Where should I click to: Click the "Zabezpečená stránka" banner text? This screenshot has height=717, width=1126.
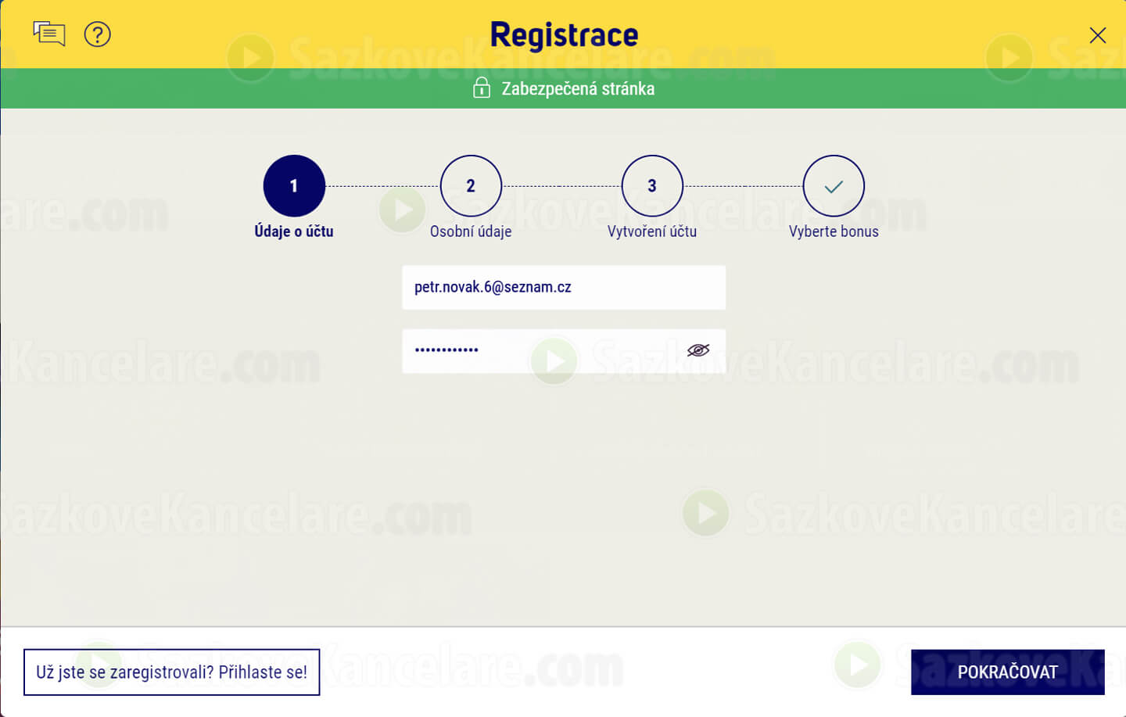(578, 88)
